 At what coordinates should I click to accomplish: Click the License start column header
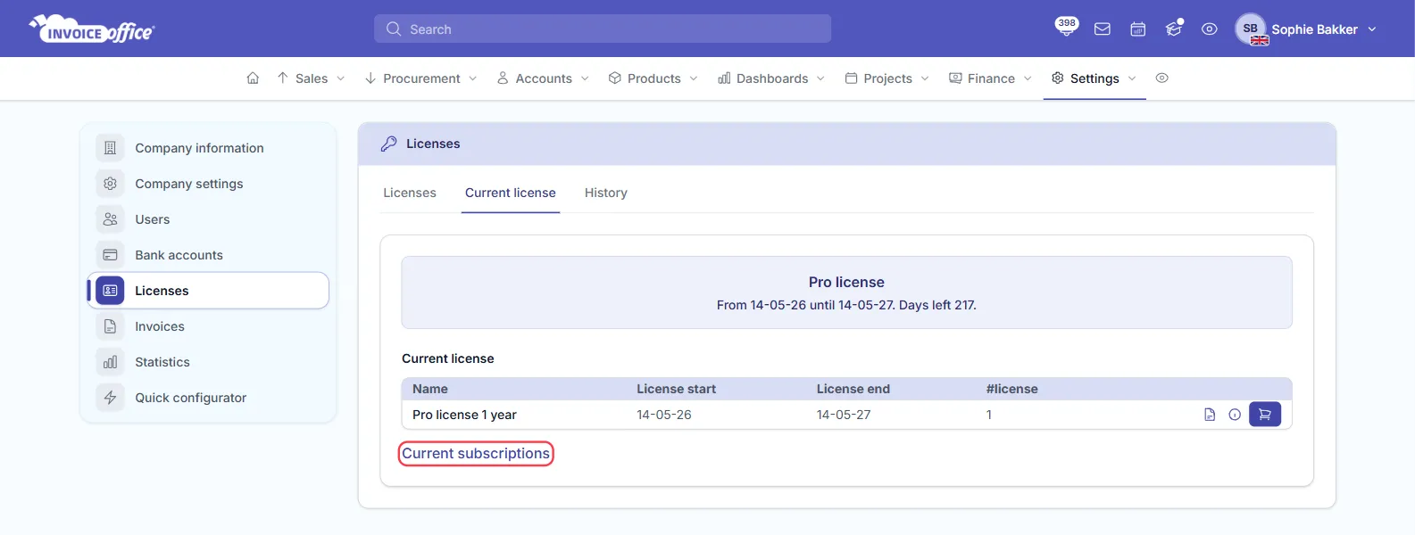(676, 389)
